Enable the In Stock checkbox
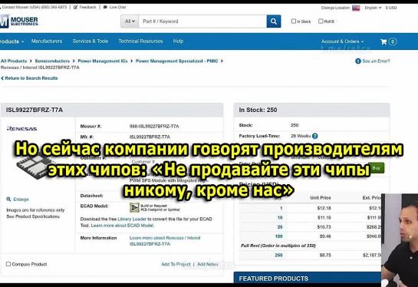The height and width of the screenshot is (287, 418). [x=294, y=21]
